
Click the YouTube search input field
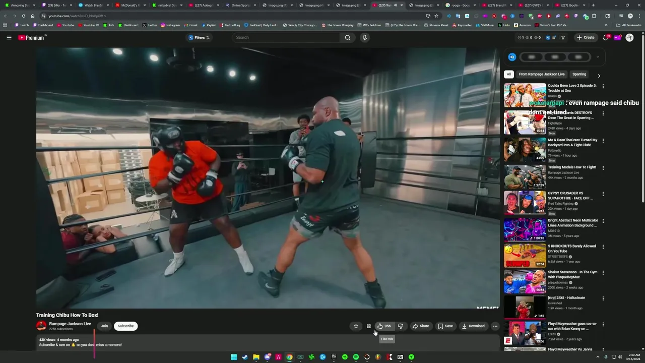(286, 37)
